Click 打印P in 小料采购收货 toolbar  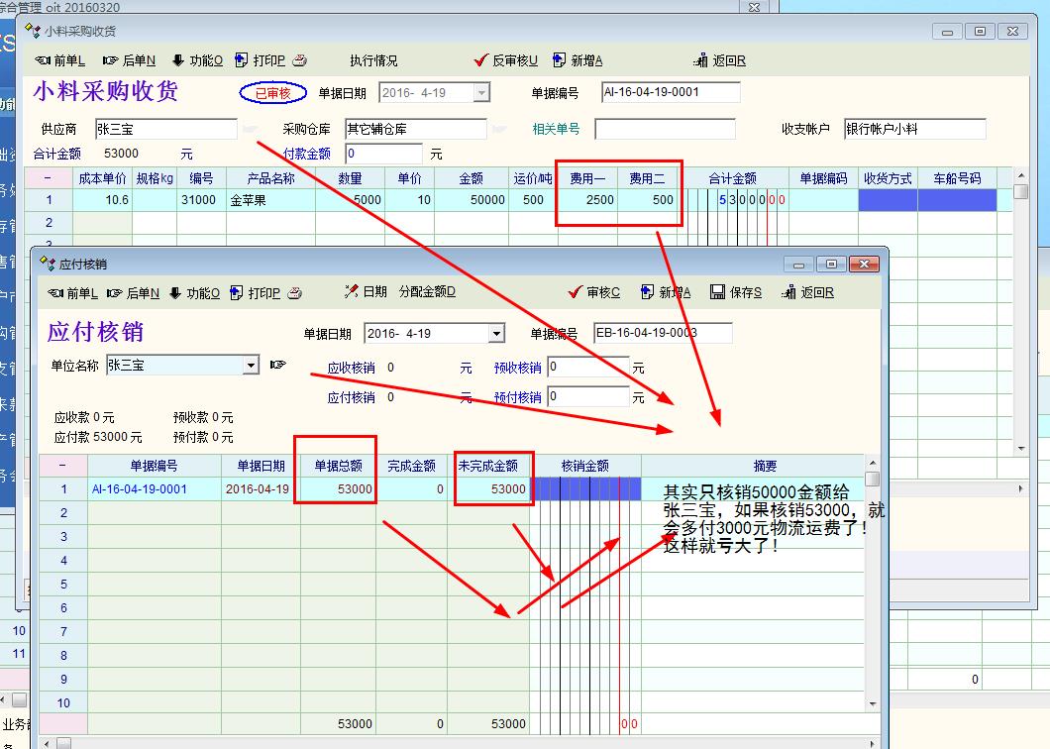tap(261, 60)
